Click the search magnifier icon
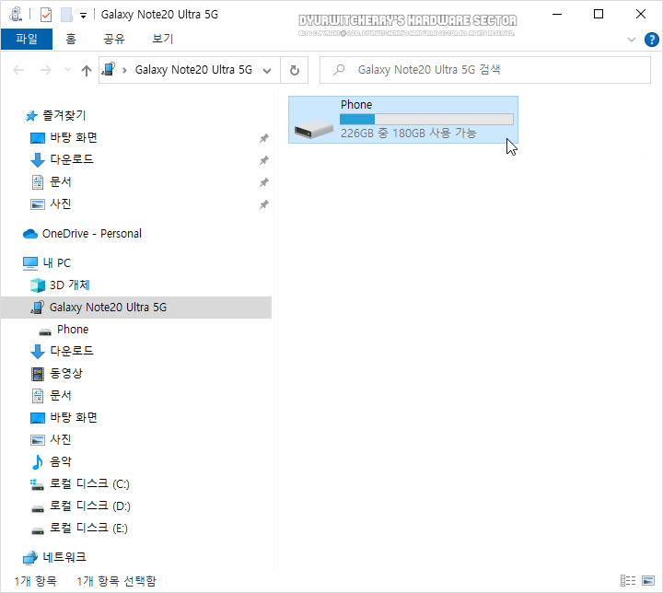 [x=339, y=70]
